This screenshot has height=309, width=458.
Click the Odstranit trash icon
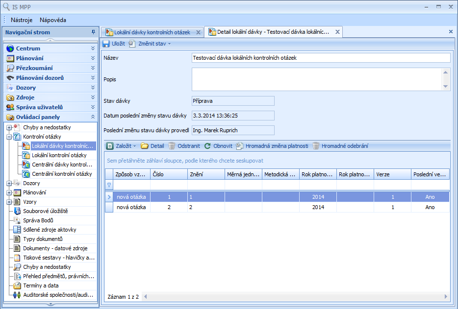(172, 146)
